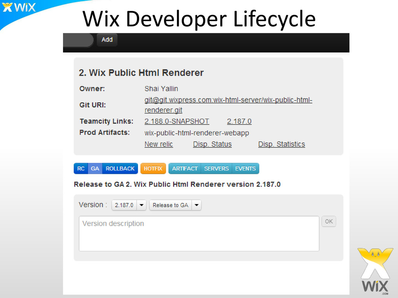
Task: Click the Add button in top bar
Action: tap(107, 40)
